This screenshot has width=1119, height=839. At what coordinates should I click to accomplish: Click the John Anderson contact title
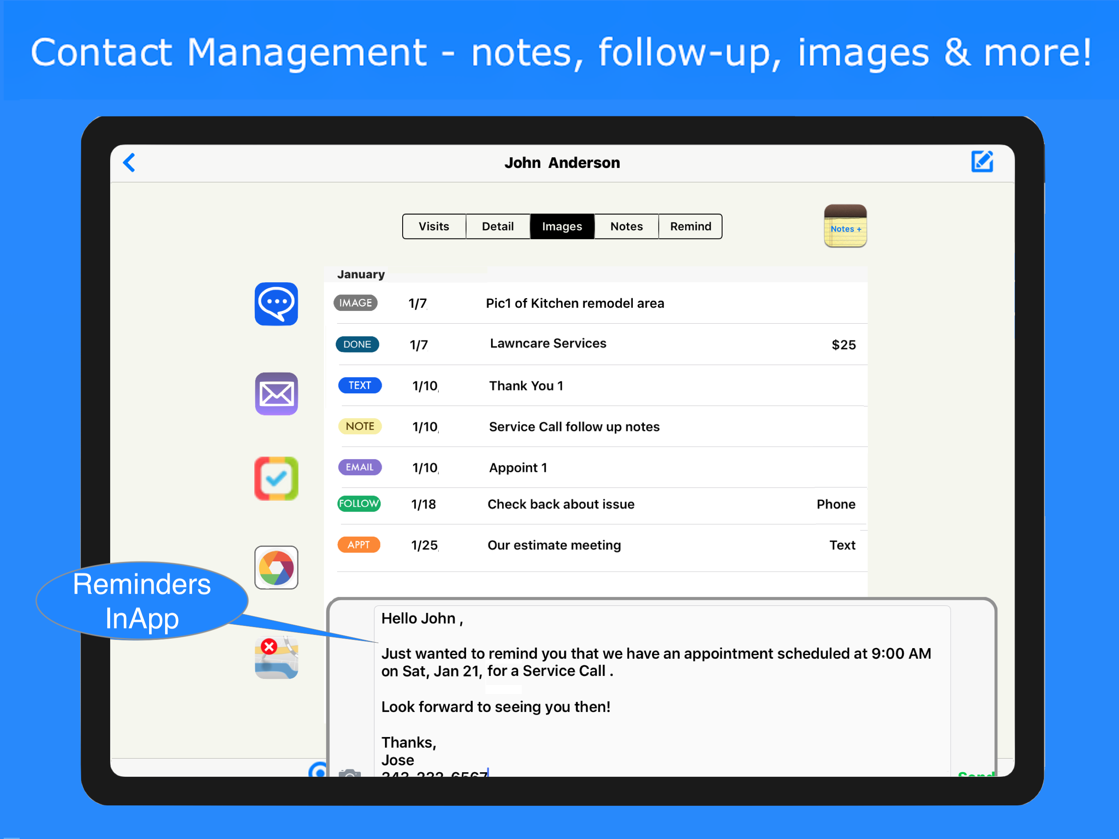[562, 163]
